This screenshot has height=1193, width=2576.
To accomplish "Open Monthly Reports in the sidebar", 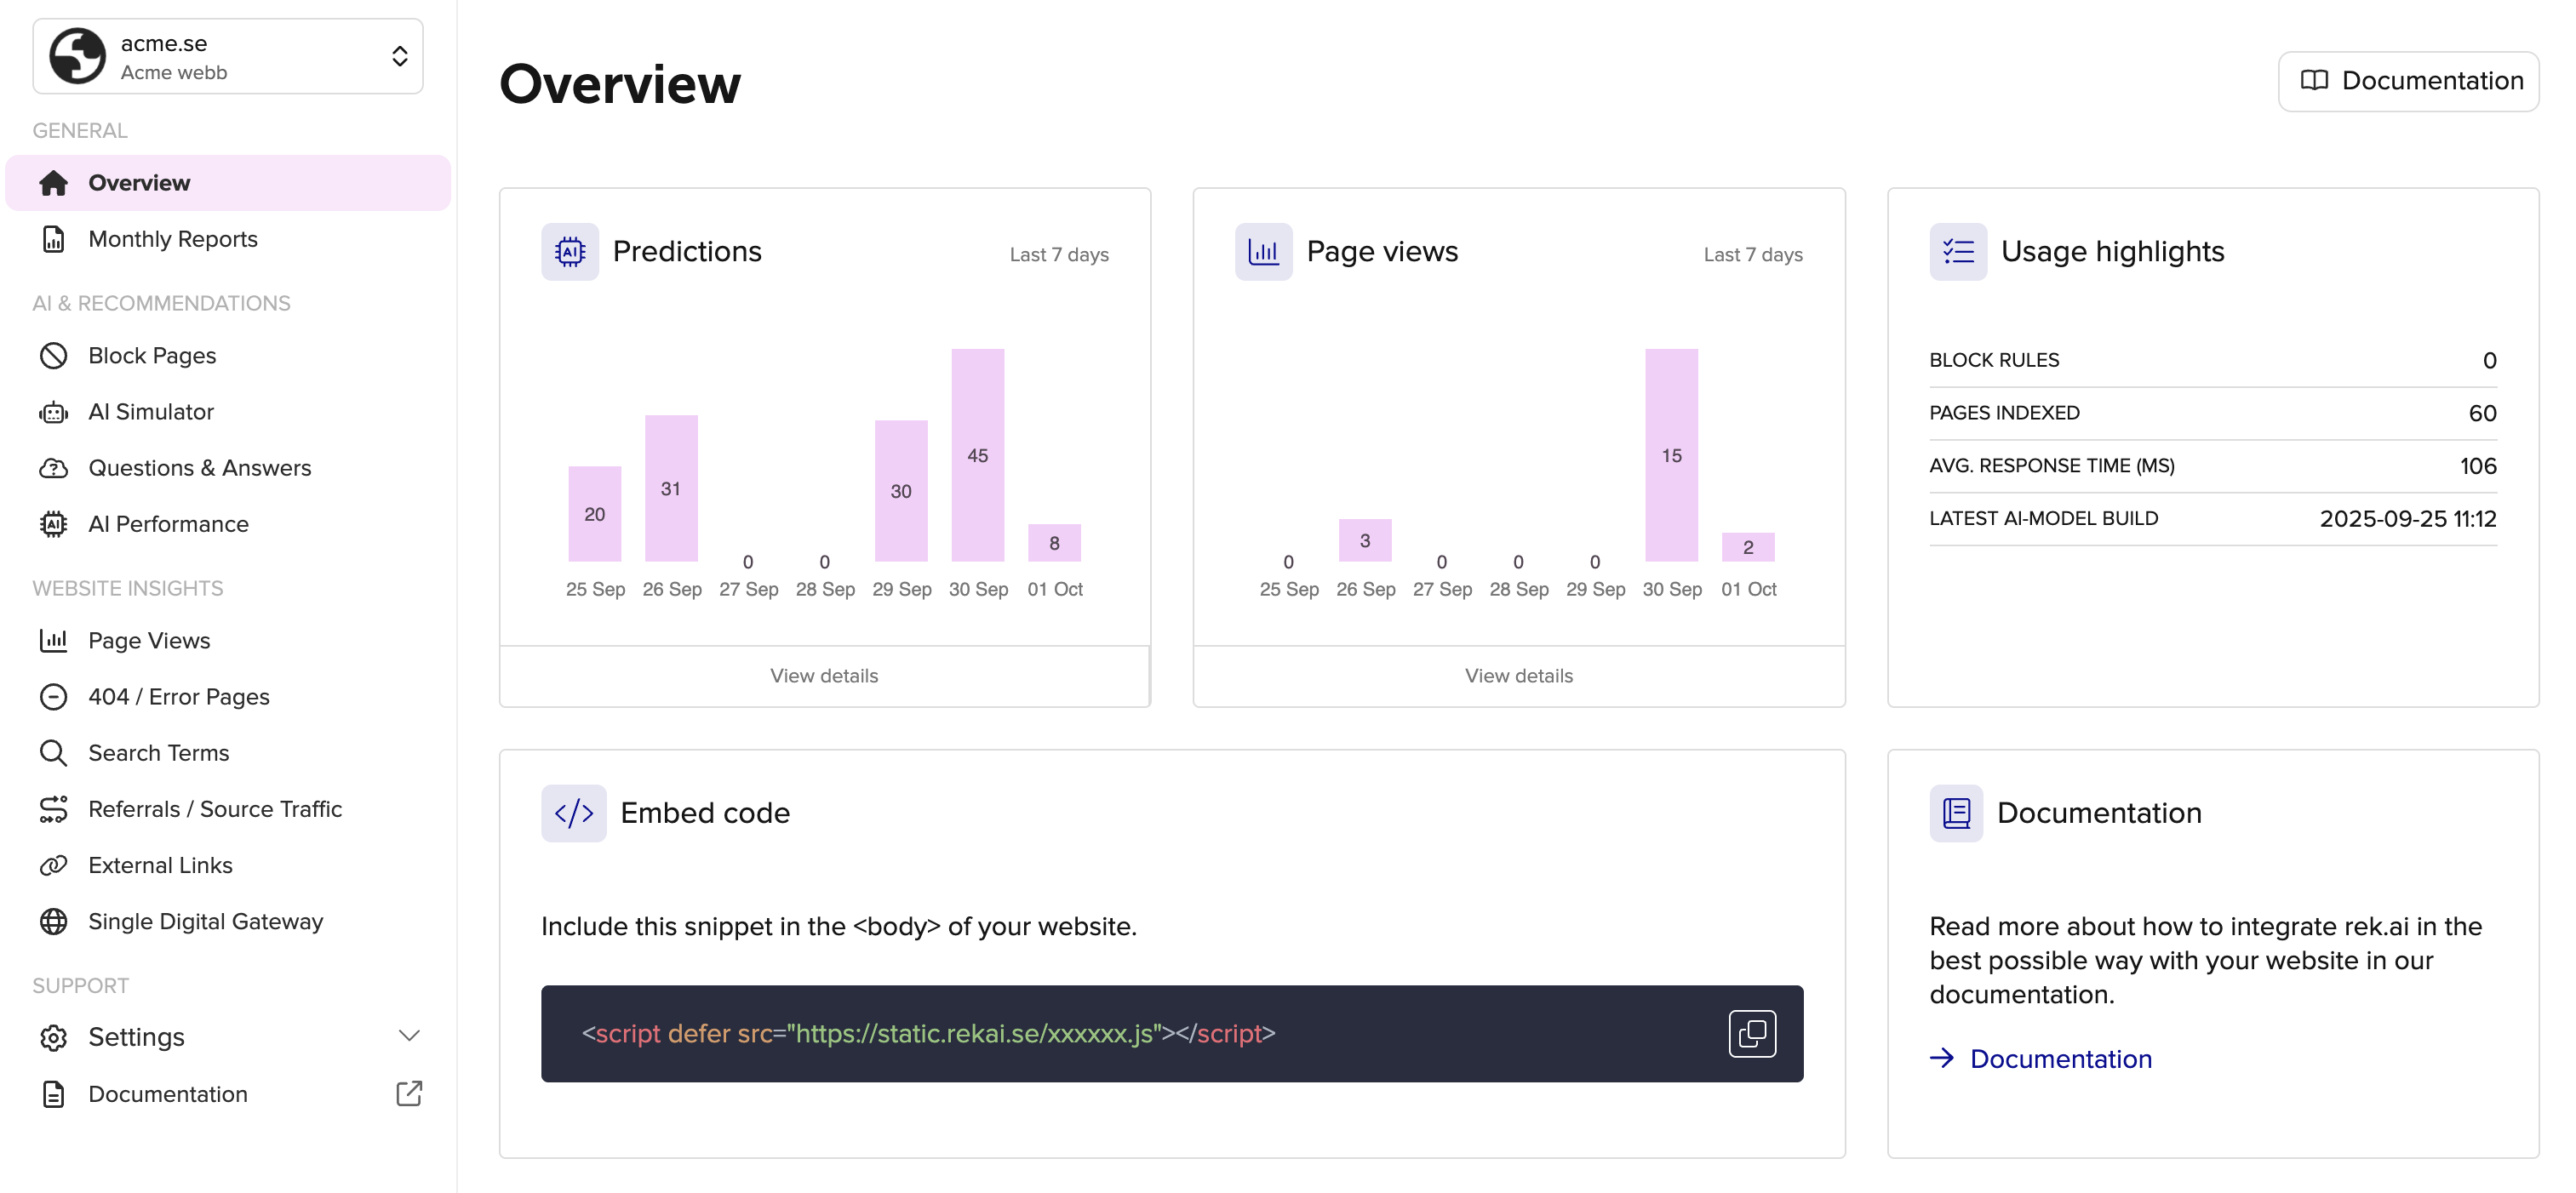I will pos(172,239).
